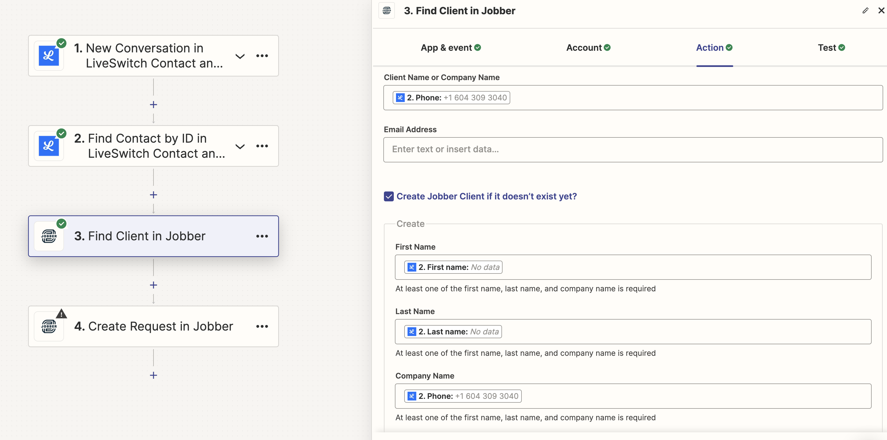
Task: Open the three-dot menu for step 2
Action: pos(262,146)
